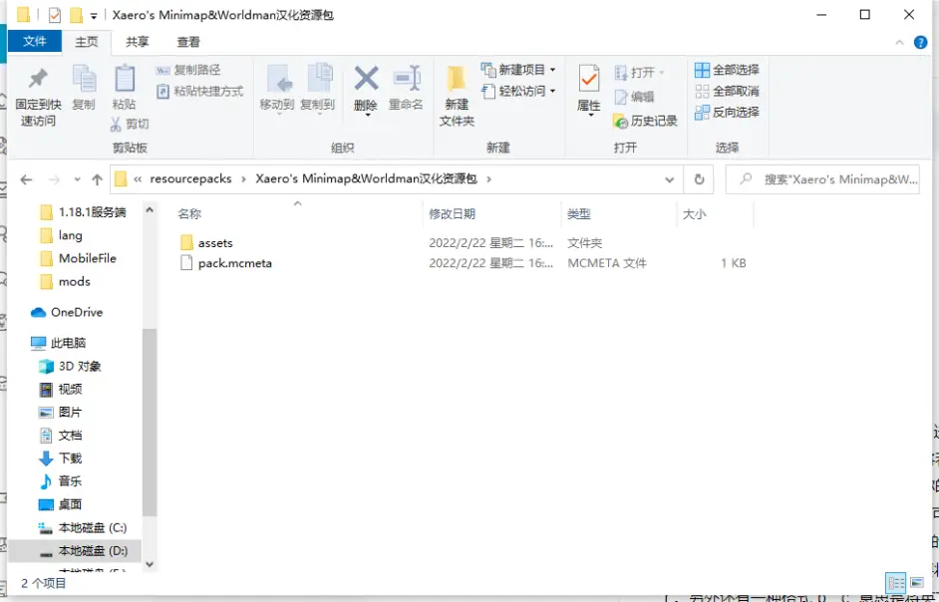Open 下载 downloads in sidebar
Screen dimensions: 939x602
coord(60,458)
